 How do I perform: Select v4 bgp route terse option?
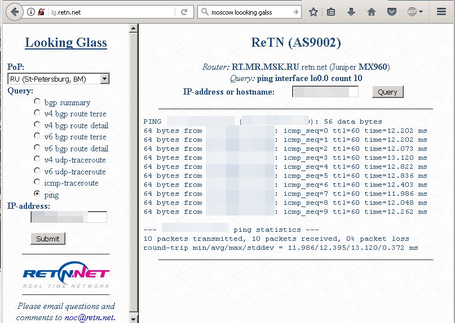click(x=37, y=113)
